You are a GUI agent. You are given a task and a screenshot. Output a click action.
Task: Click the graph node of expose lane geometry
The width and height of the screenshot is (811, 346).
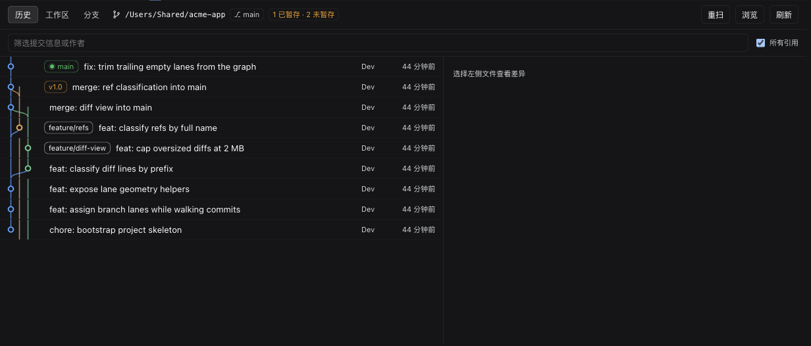[x=11, y=189]
